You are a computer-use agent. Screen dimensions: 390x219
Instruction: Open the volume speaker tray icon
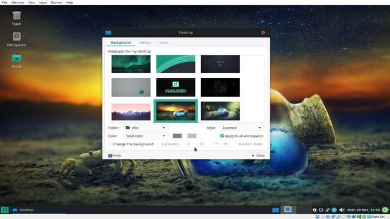click(342, 210)
